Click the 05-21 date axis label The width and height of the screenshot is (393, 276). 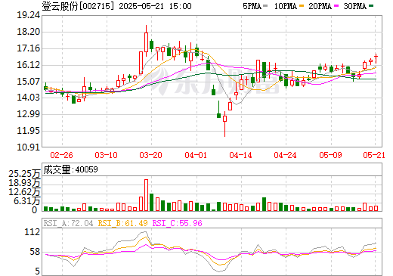pos(374,155)
